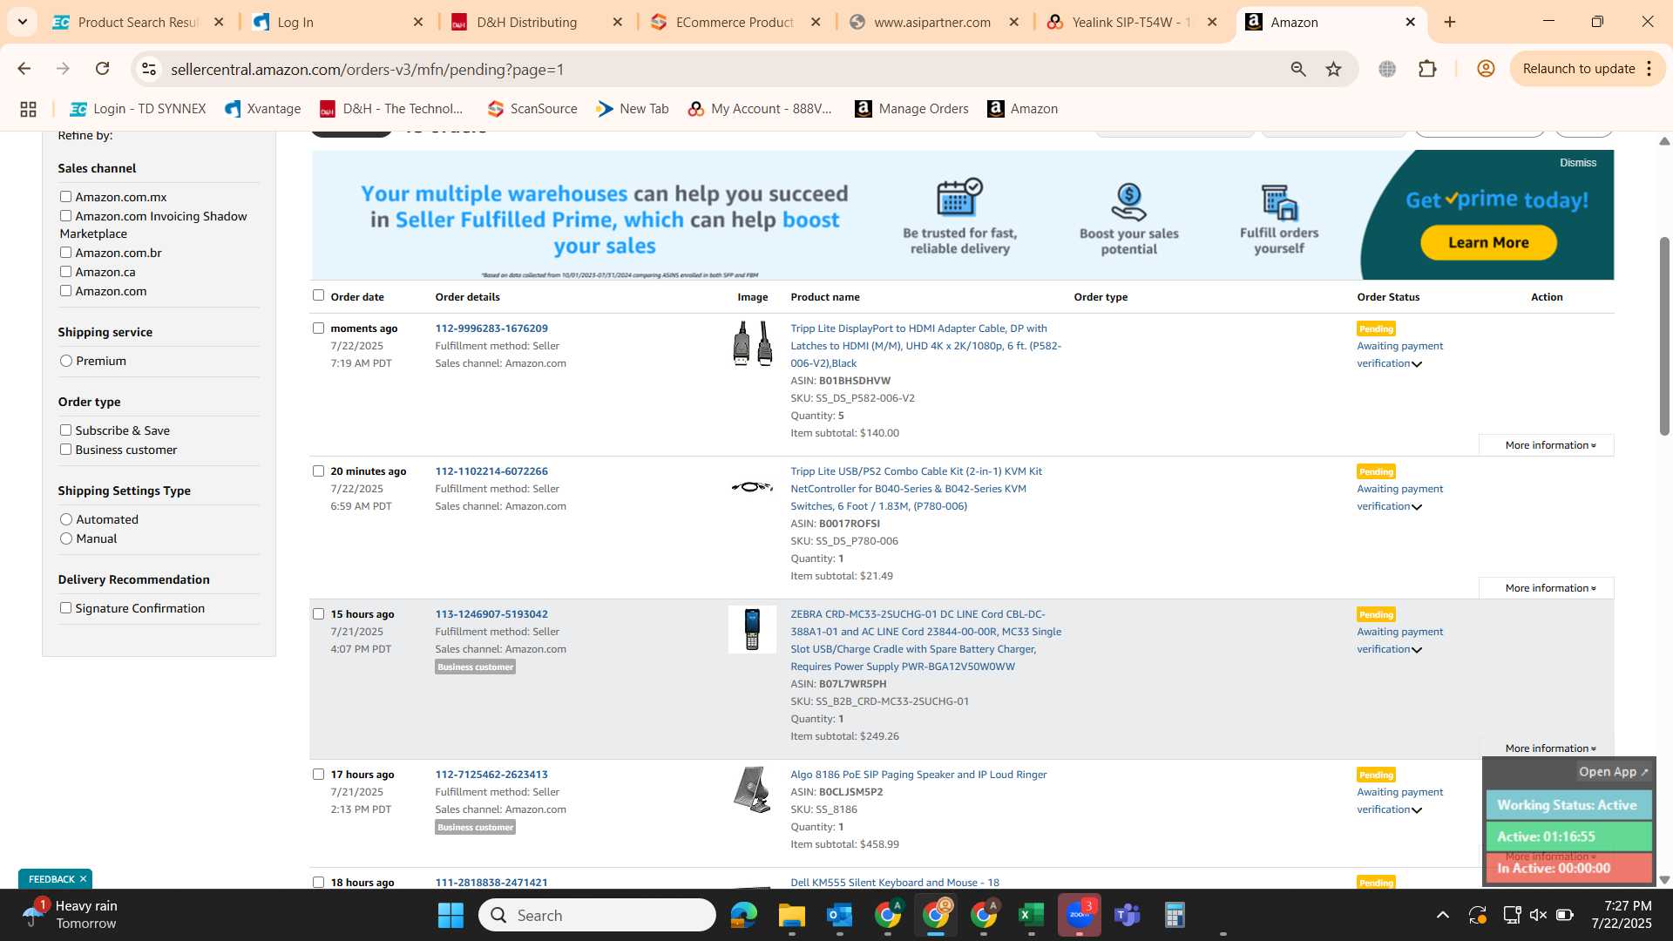
Task: Check the Amazon.ca checkbox
Action: point(65,272)
